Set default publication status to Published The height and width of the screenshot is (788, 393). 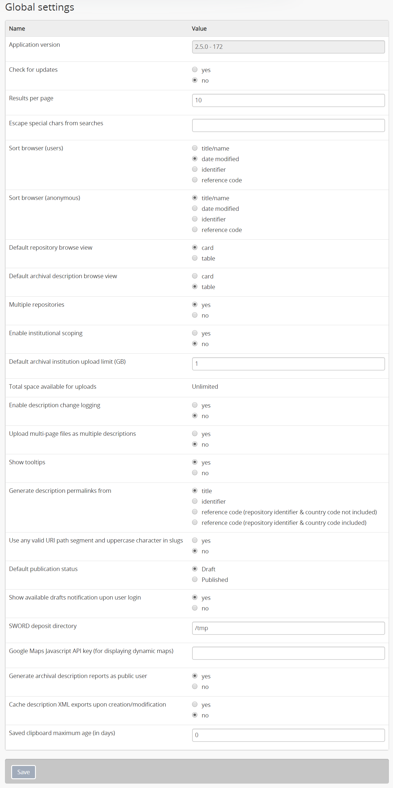195,579
